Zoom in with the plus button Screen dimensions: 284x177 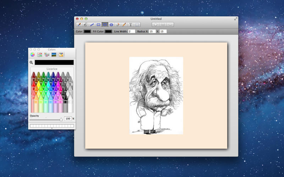(155, 24)
